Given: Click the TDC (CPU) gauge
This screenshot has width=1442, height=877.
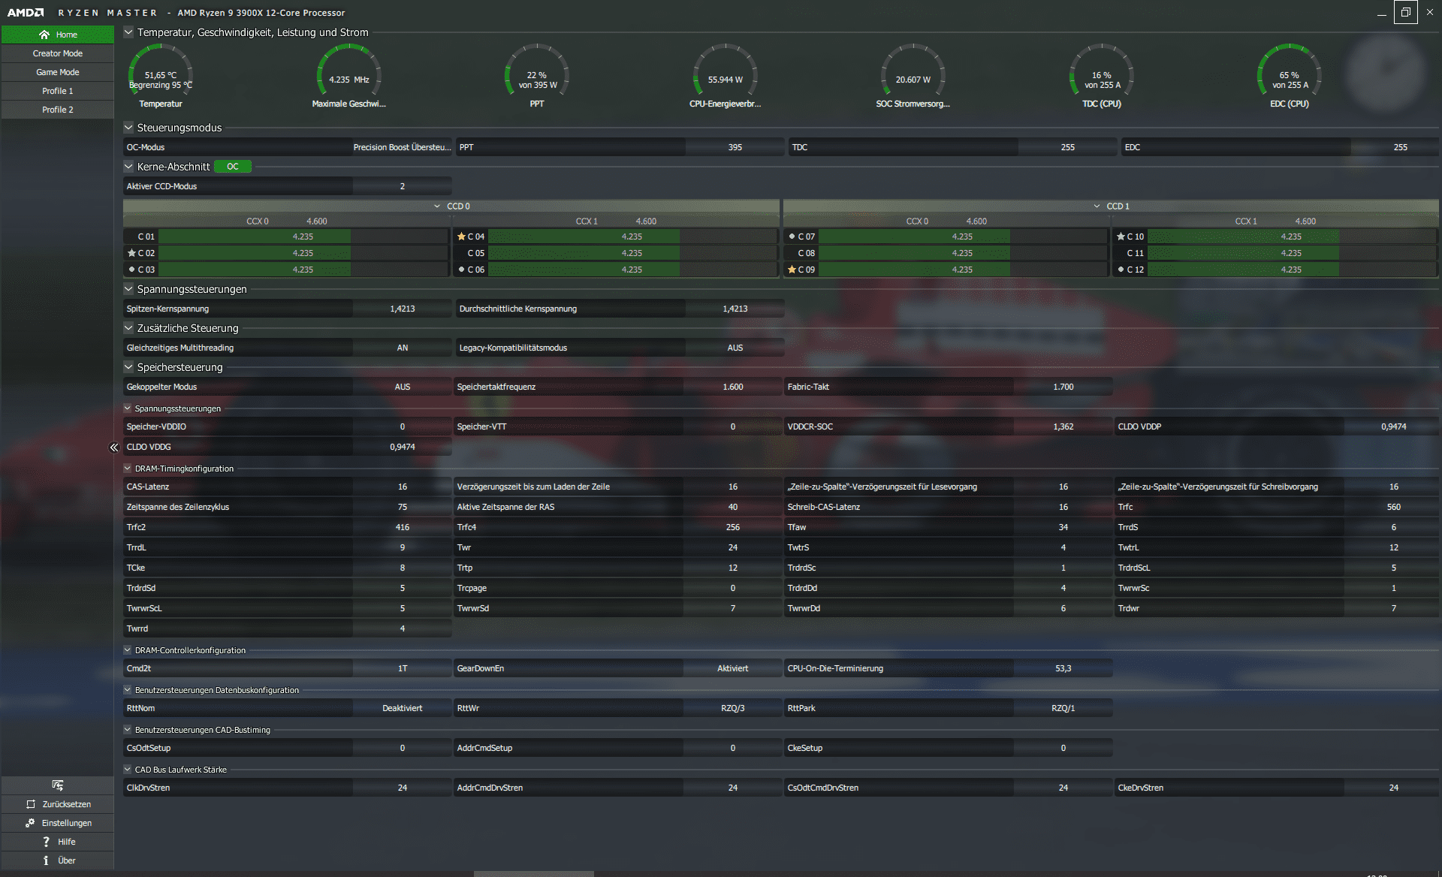Looking at the screenshot, I should (x=1102, y=76).
